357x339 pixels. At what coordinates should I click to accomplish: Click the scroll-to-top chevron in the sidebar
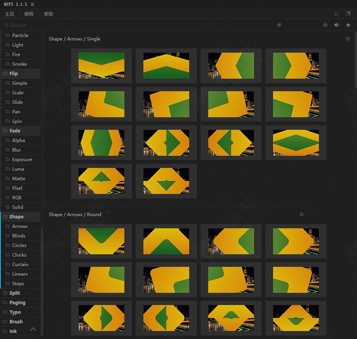(x=33, y=329)
